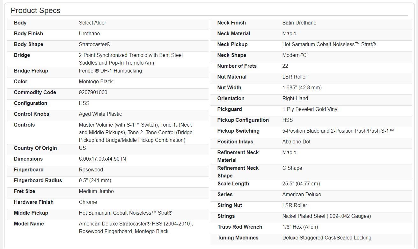Click the Satin Urethane neck finish value
418x249 pixels.
[x=299, y=23]
